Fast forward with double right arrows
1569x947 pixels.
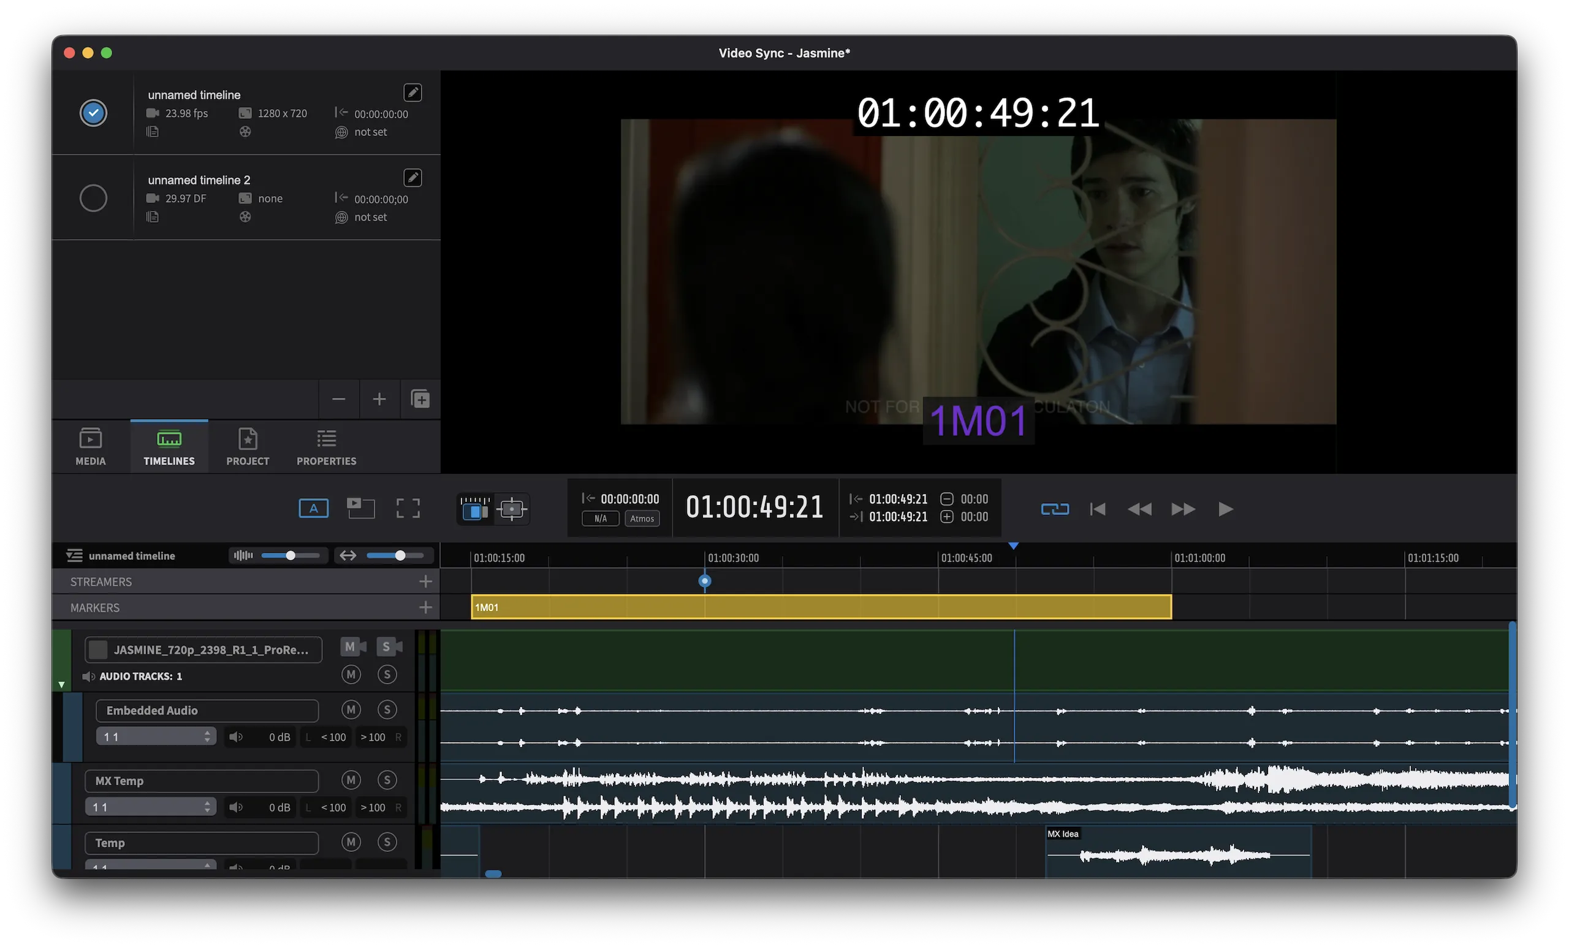(x=1183, y=509)
